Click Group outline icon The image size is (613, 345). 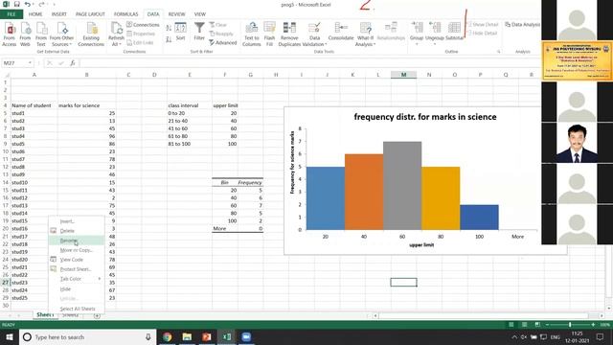(417, 33)
